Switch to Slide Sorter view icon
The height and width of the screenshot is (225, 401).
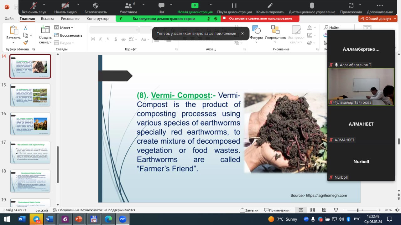pyautogui.click(x=313, y=210)
